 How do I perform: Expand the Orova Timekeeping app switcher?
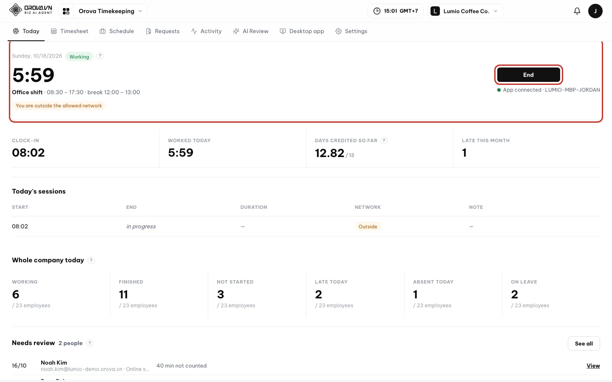(x=110, y=11)
